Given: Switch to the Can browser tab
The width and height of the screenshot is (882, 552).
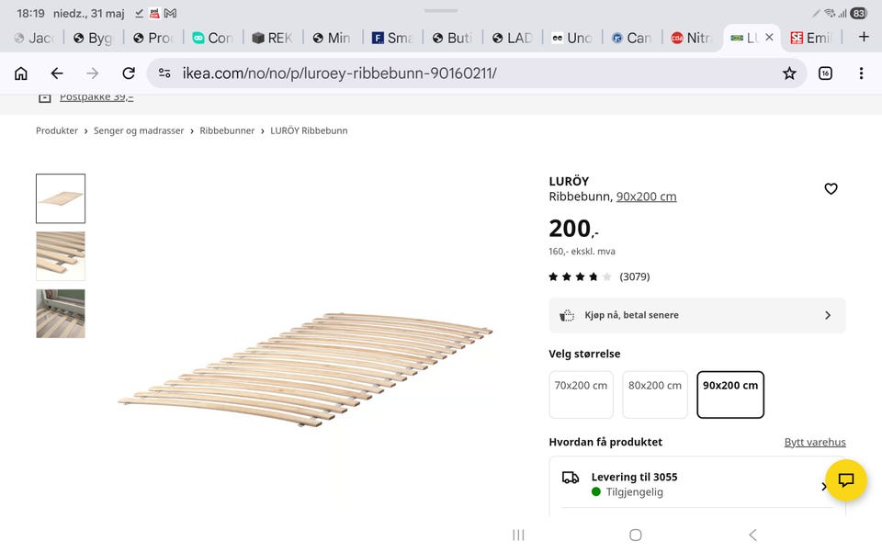Looking at the screenshot, I should point(631,38).
